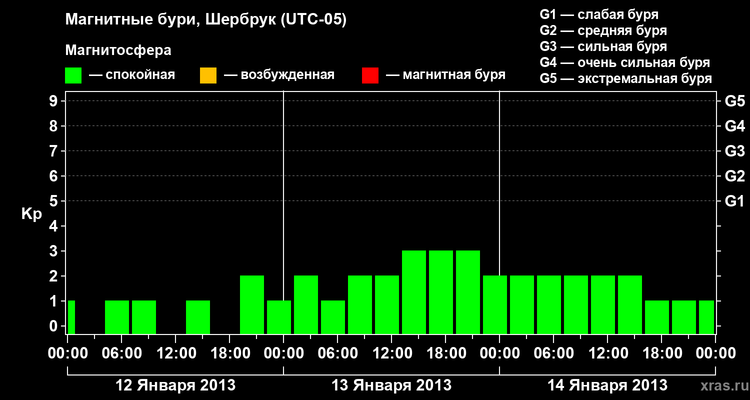Screen dimensions: 750x400
Task: Click the 00:00 label between 12 and 13 January
Action: (x=283, y=353)
